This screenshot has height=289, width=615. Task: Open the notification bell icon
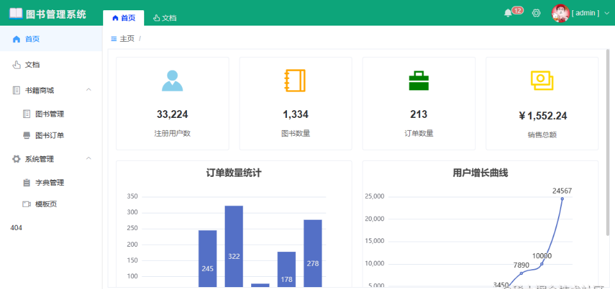tap(508, 13)
